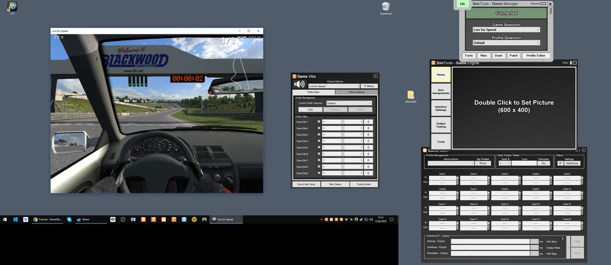
Task: Click the green Connected status bar
Action: [x=506, y=13]
